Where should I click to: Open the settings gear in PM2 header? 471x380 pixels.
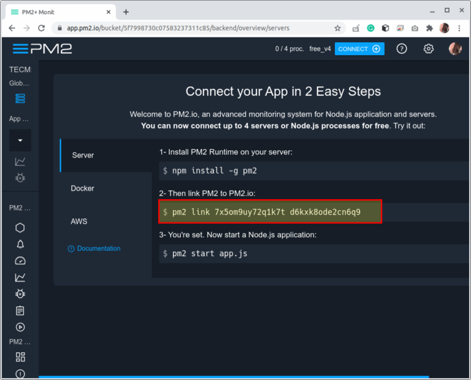429,49
